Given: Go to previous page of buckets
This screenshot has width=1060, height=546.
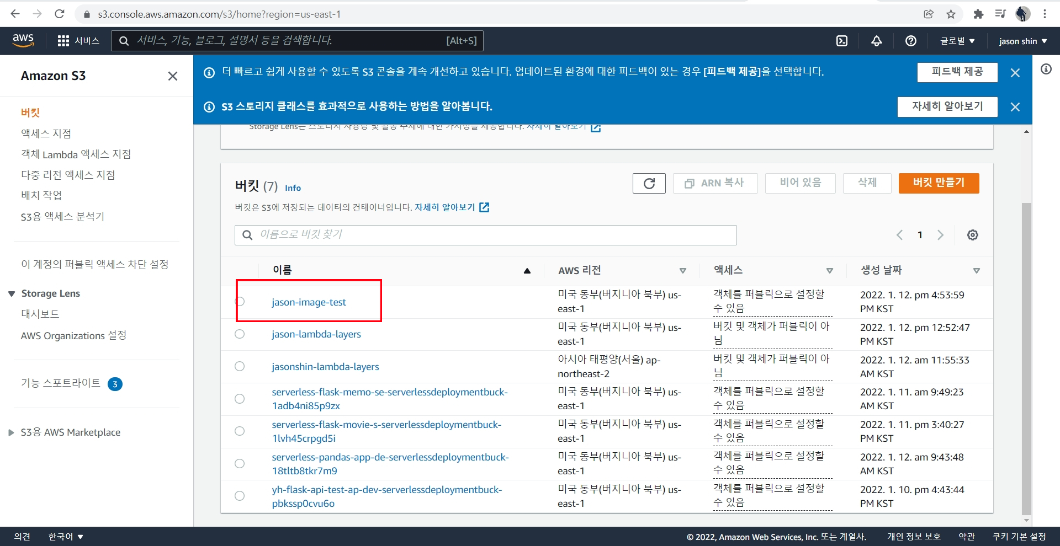Looking at the screenshot, I should [899, 235].
